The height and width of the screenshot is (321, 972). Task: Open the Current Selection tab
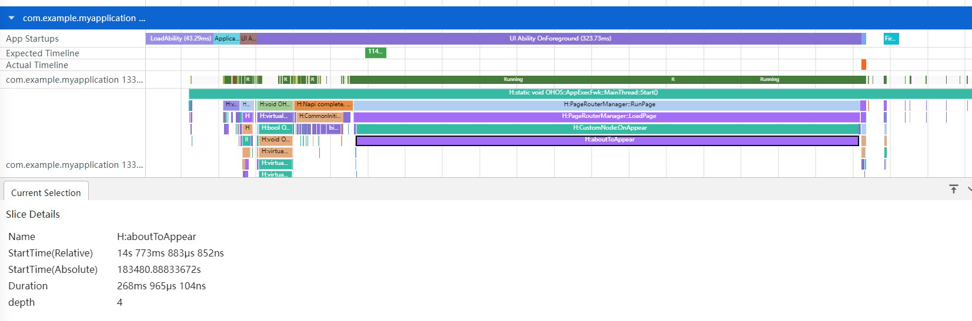tap(46, 192)
